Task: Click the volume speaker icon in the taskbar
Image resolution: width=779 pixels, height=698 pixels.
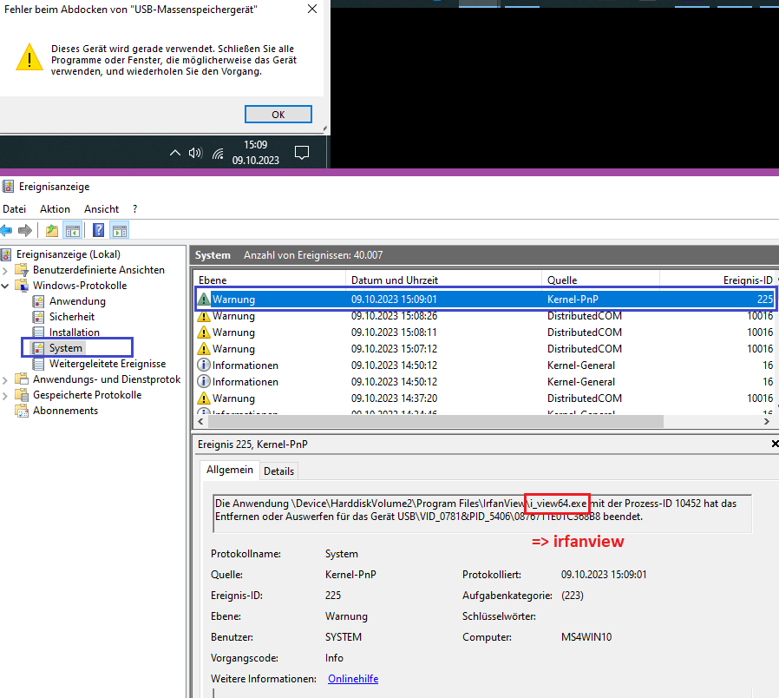Action: [196, 152]
